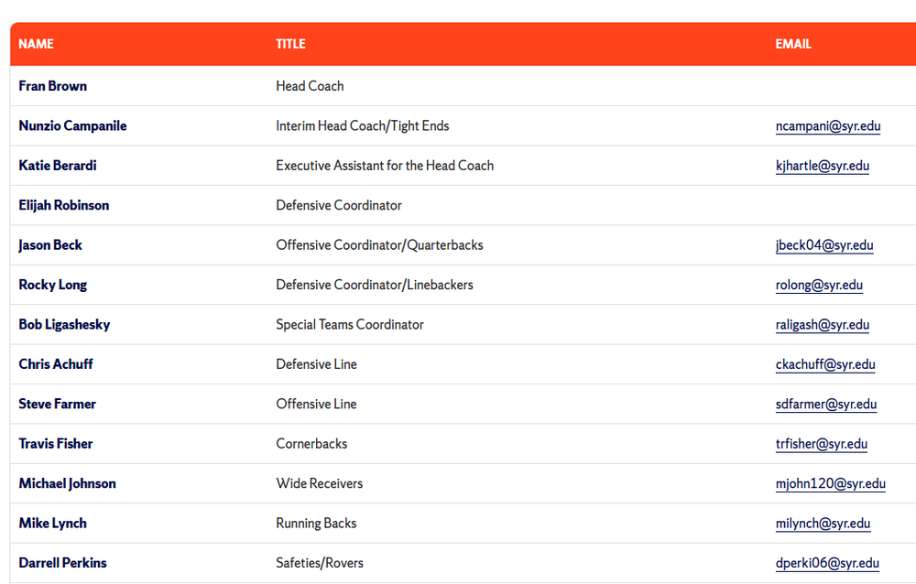This screenshot has height=584, width=916.
Task: Open the mjohn120@syr.edu email link
Action: click(x=830, y=483)
